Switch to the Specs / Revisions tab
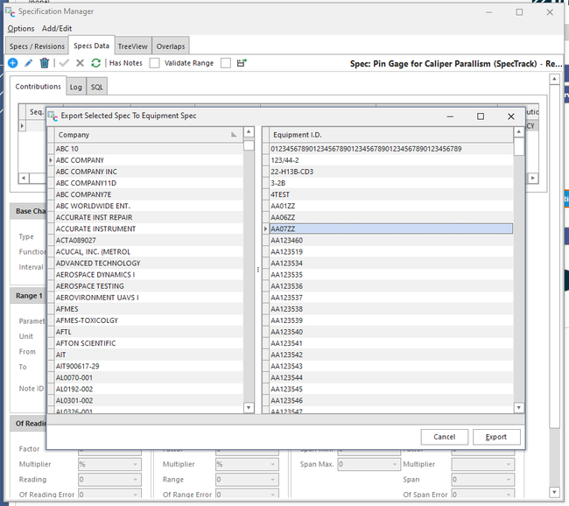 click(x=37, y=46)
